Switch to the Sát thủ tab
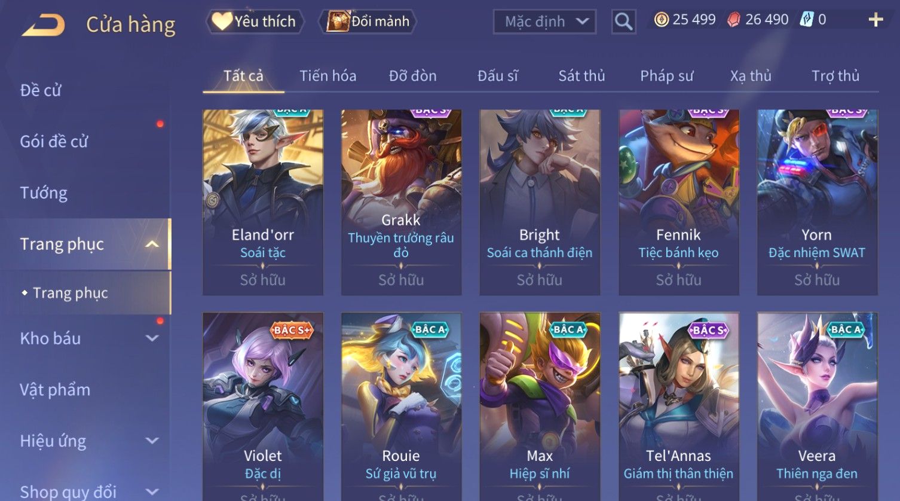Image resolution: width=900 pixels, height=501 pixels. coord(581,76)
